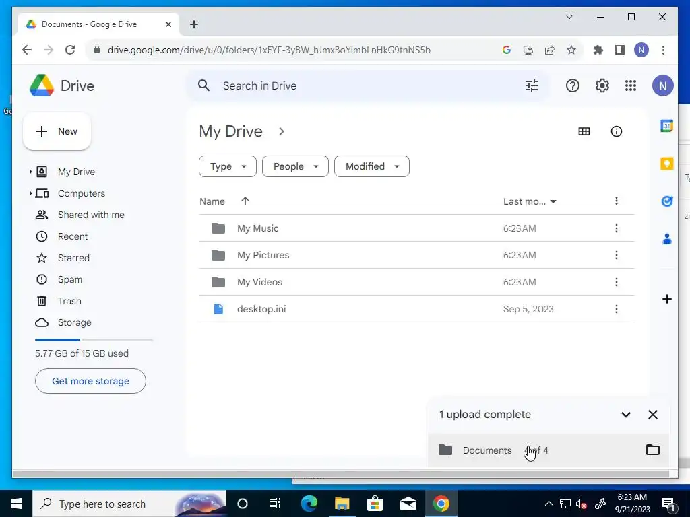This screenshot has width=690, height=517.
Task: Click the Chrome address bar URL
Action: [269, 50]
